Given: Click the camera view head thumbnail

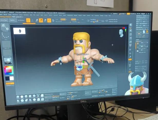Looking at the screenshot, I should 121,33.
